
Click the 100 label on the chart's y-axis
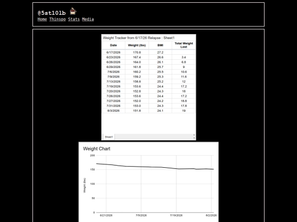(x=92, y=184)
